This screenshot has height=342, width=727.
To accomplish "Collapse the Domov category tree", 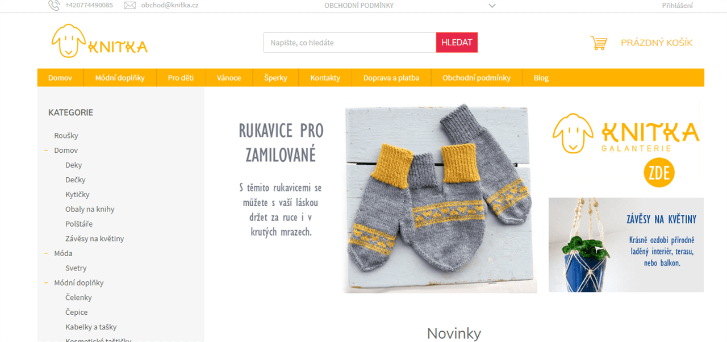I will pyautogui.click(x=46, y=151).
